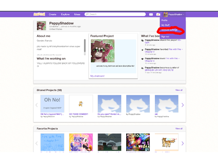Show next Shared Projects with the right arrow
The width and height of the screenshot is (218, 163).
point(183,105)
